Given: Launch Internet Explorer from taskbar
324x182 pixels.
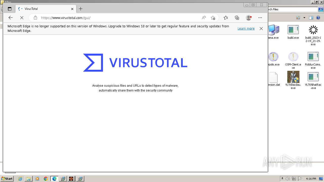Looking at the screenshot, I should pyautogui.click(x=20, y=179).
